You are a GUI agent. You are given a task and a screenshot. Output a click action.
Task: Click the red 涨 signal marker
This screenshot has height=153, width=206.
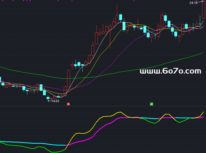pyautogui.click(x=68, y=104)
